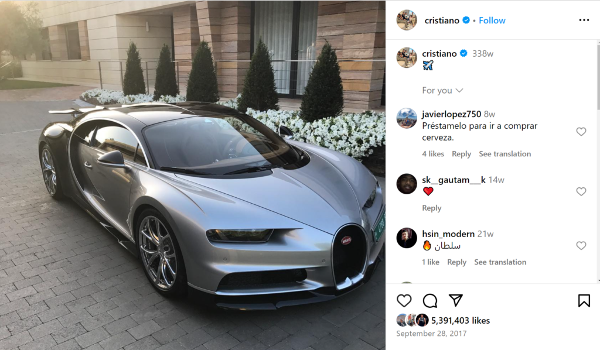Reply to javierlopez750's comment
This screenshot has height=350, width=600.
461,153
